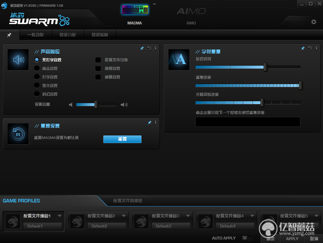This screenshot has width=323, height=243.
Task: Click the blue 重置 reset button
Action: tap(122, 139)
